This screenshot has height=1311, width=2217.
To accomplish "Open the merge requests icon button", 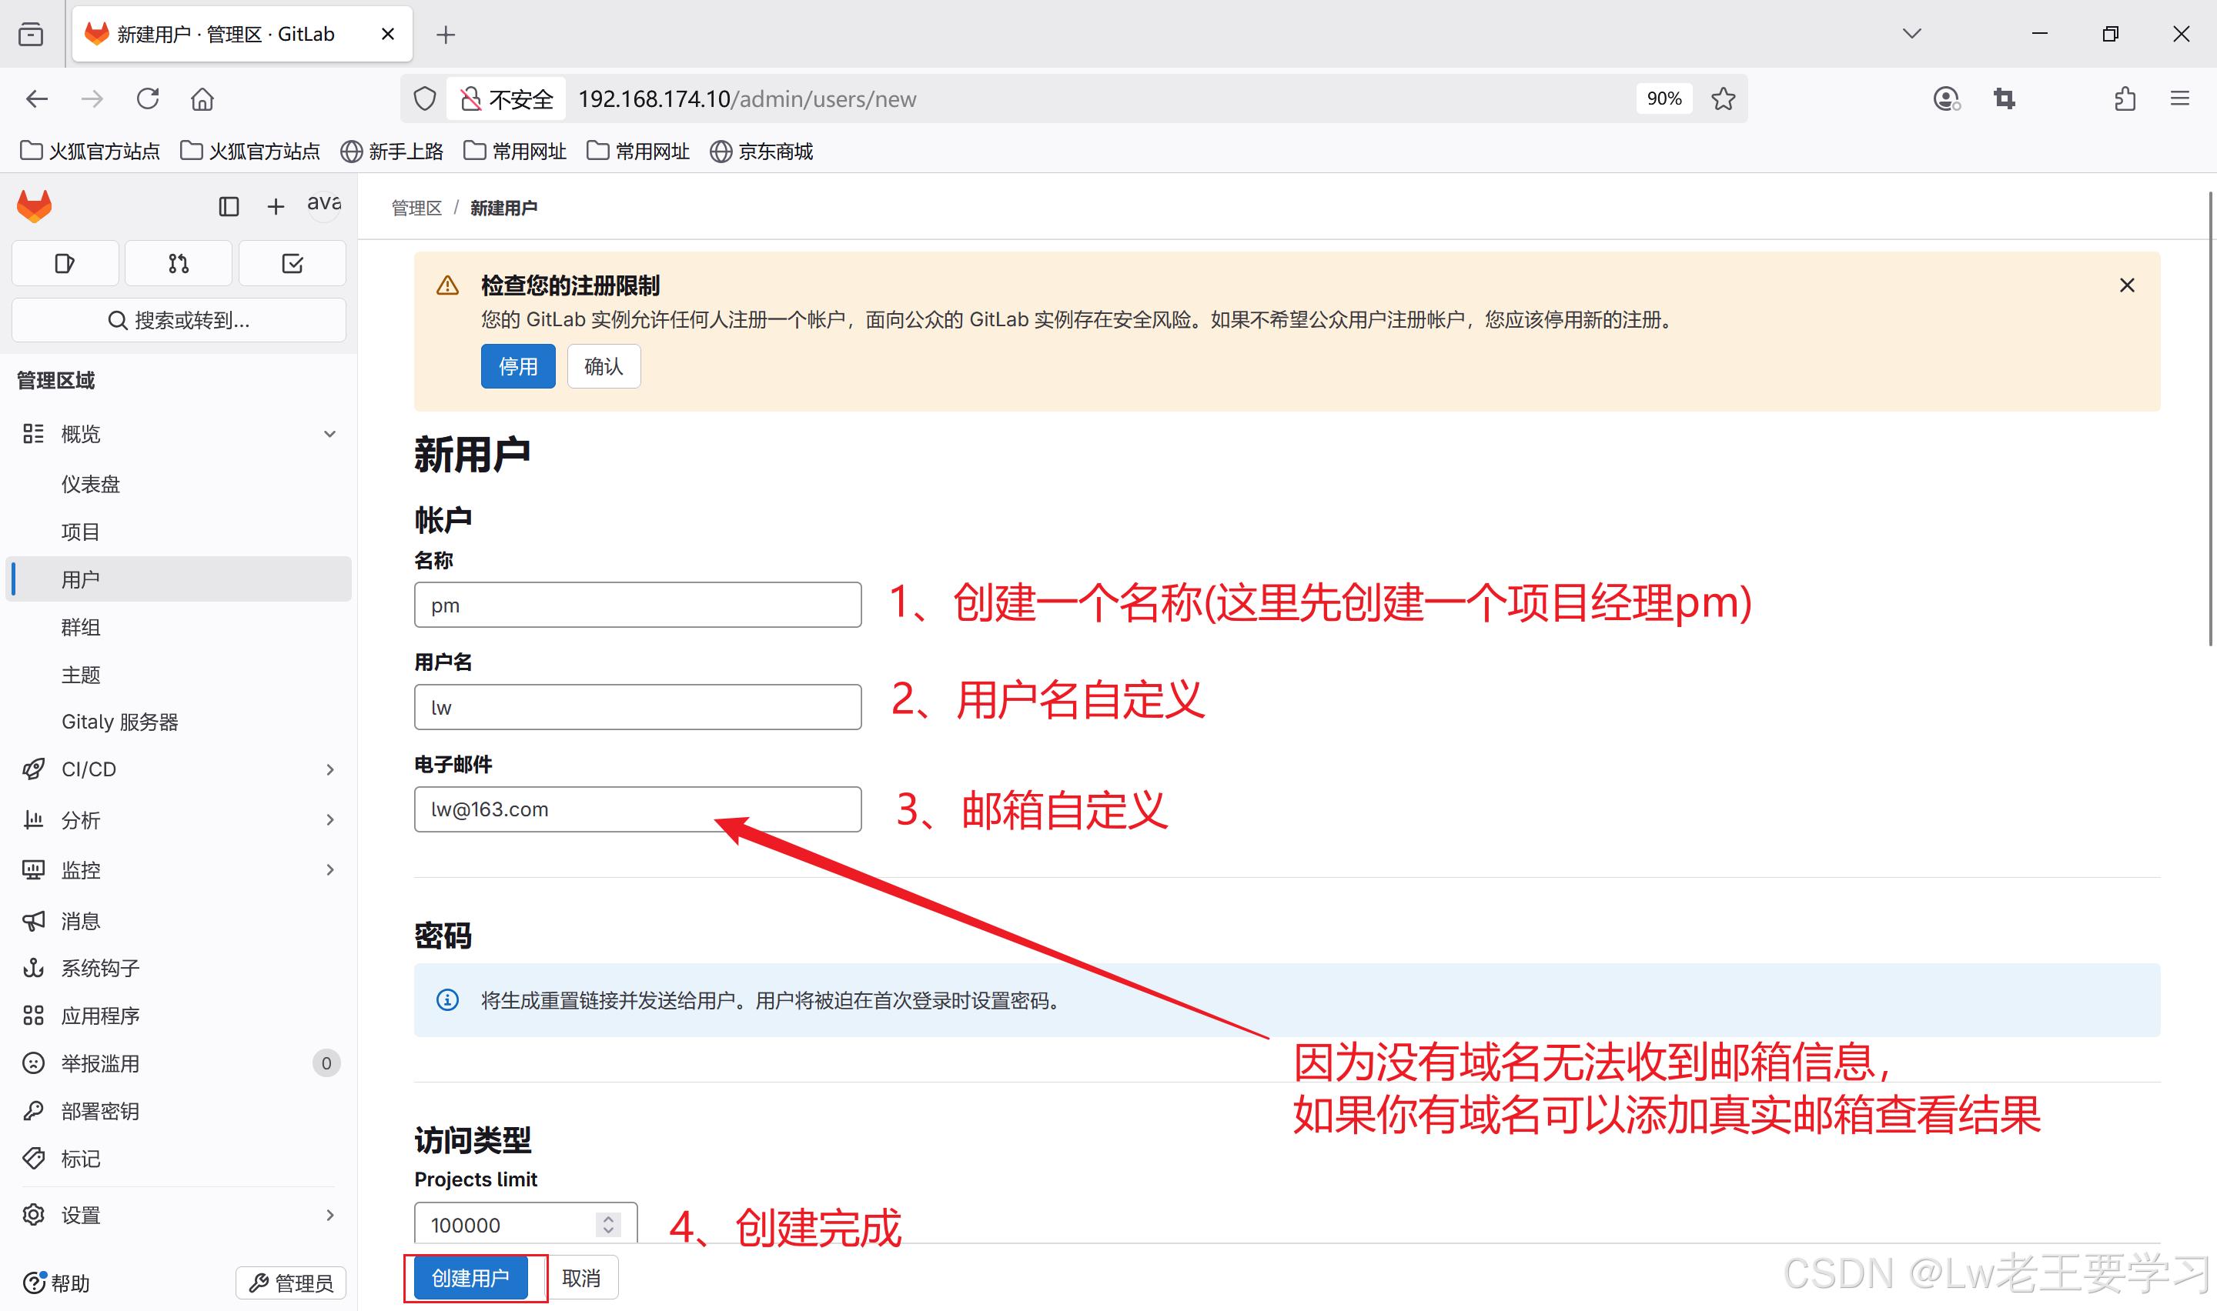I will (179, 263).
